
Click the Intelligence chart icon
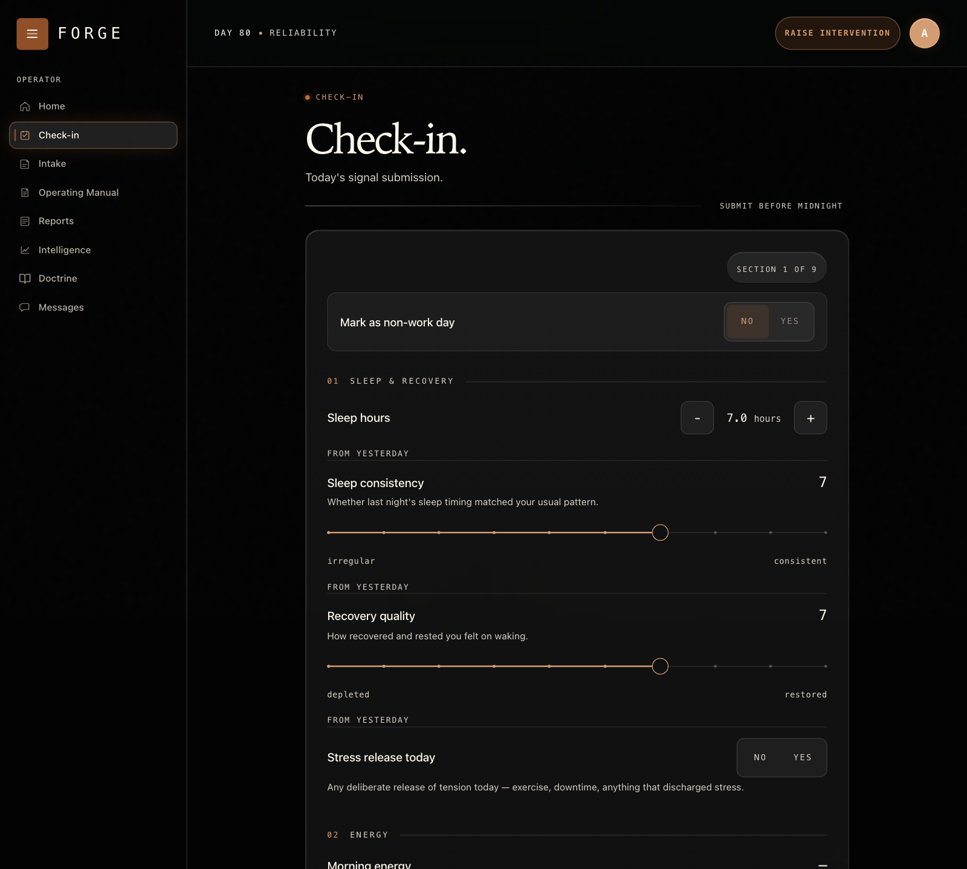(x=25, y=250)
